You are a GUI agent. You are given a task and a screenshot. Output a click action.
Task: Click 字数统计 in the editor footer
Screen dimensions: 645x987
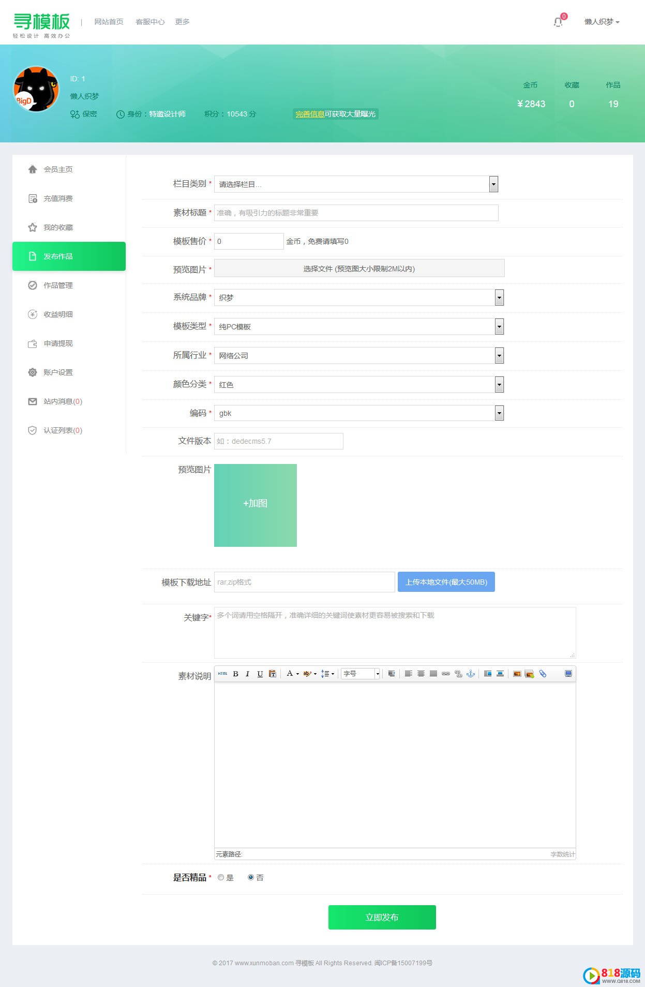[562, 854]
